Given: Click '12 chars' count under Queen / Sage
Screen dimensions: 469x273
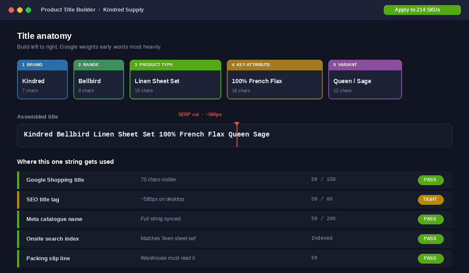Looking at the screenshot, I should (x=342, y=91).
